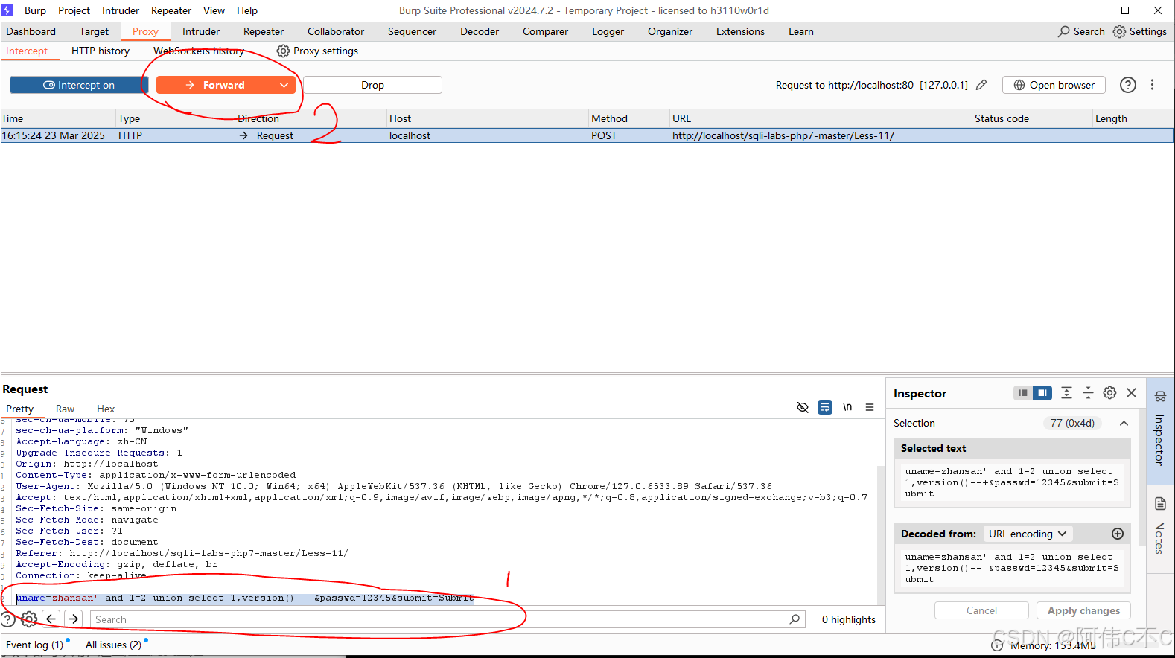The width and height of the screenshot is (1175, 658).
Task: Open the Forward button dropdown arrow
Action: click(x=284, y=85)
